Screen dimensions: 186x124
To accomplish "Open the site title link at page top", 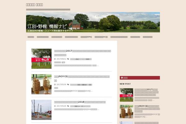I will (x=34, y=5).
